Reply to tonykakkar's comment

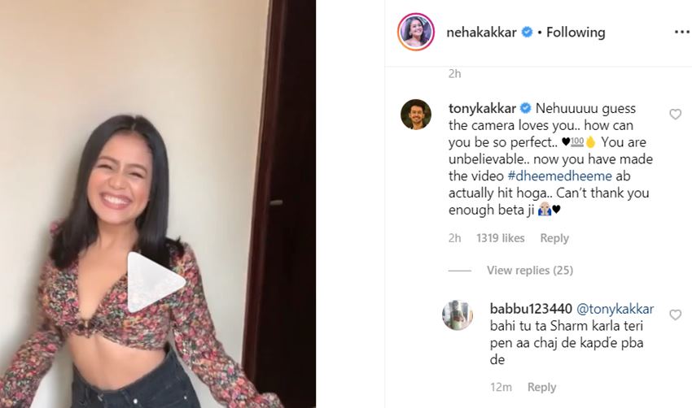pos(554,238)
